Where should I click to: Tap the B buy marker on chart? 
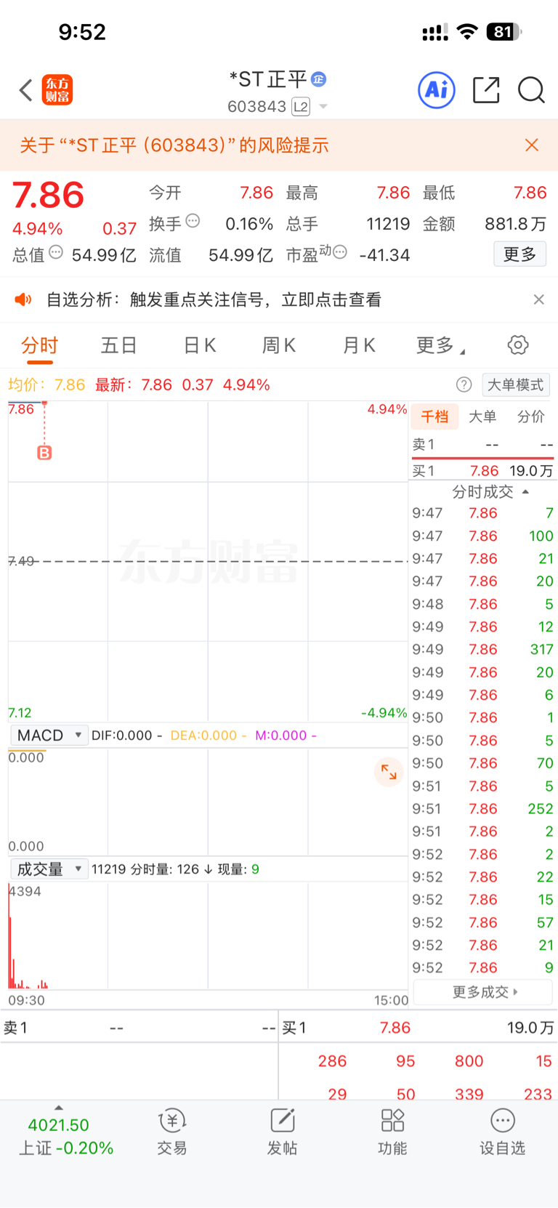click(x=44, y=453)
